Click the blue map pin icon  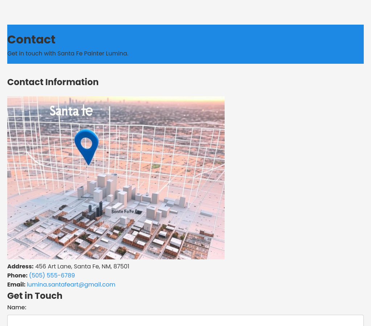pyautogui.click(x=86, y=145)
